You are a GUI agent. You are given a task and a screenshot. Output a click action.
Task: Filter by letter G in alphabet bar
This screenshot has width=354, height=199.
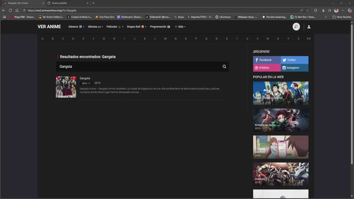pyautogui.click(x=104, y=39)
